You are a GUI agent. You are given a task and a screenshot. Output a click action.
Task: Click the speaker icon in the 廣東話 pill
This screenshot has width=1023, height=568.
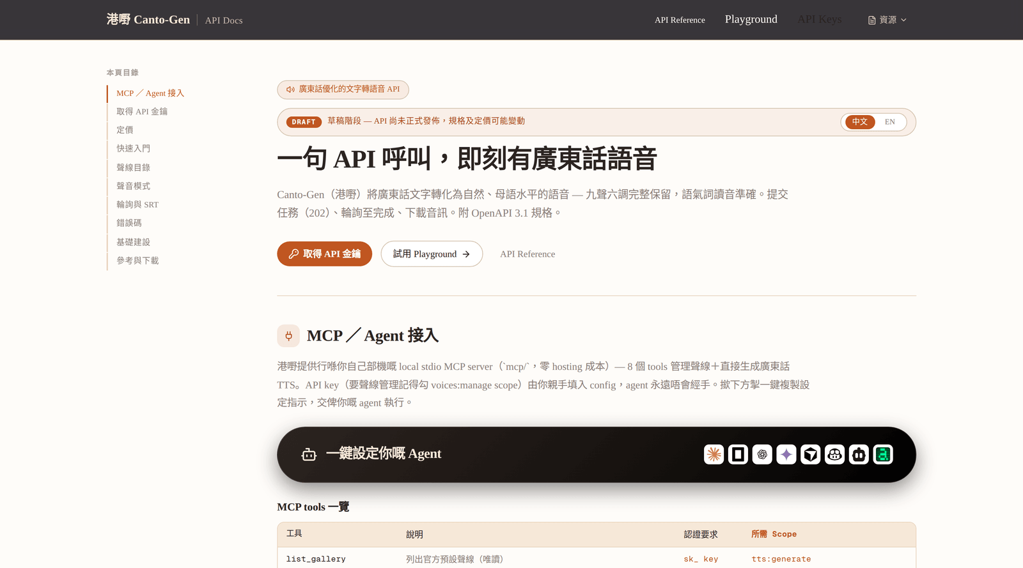click(x=290, y=89)
